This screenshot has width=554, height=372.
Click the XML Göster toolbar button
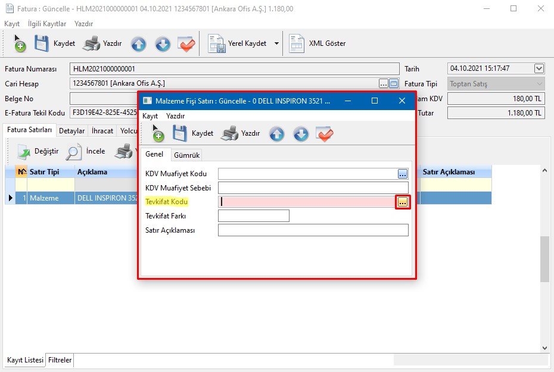(318, 43)
